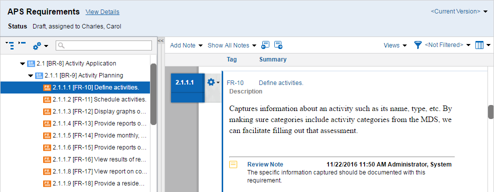Collapse the 2.1 Activity Application node

click(x=23, y=63)
